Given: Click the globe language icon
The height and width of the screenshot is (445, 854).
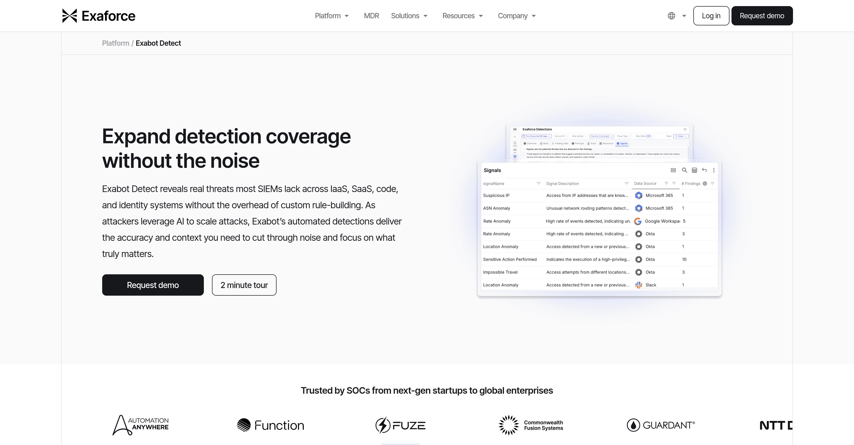Looking at the screenshot, I should [x=671, y=16].
